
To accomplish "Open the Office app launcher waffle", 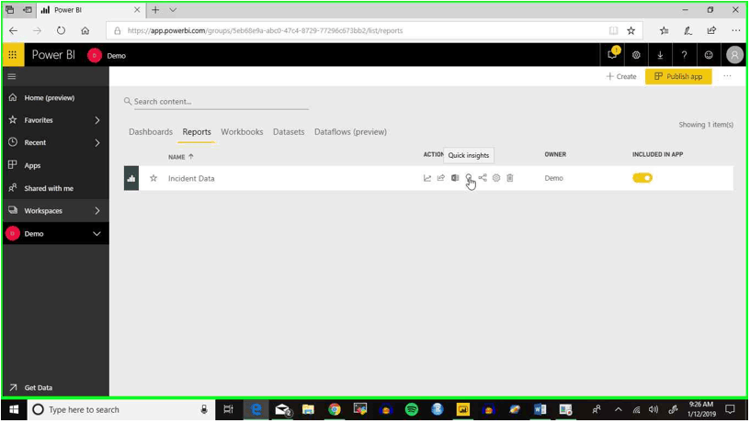I will tap(13, 55).
